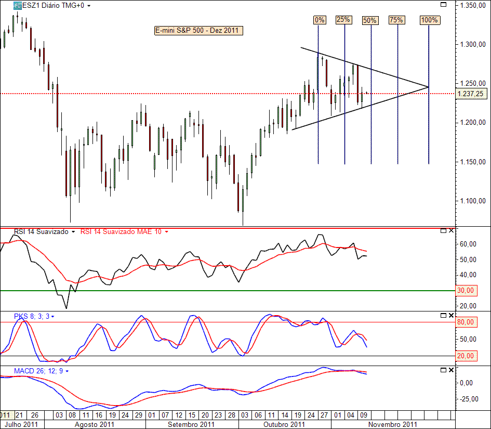The height and width of the screenshot is (429, 491).
Task: Open RSI 14 Suavizado MAE 10 dropdown
Action: click(167, 232)
